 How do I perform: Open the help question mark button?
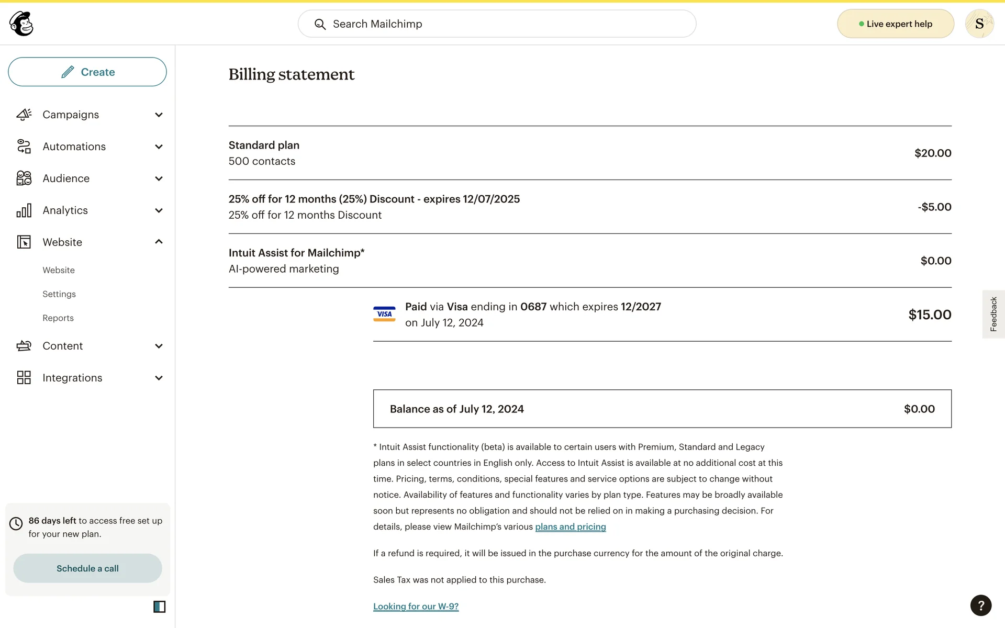pyautogui.click(x=980, y=605)
